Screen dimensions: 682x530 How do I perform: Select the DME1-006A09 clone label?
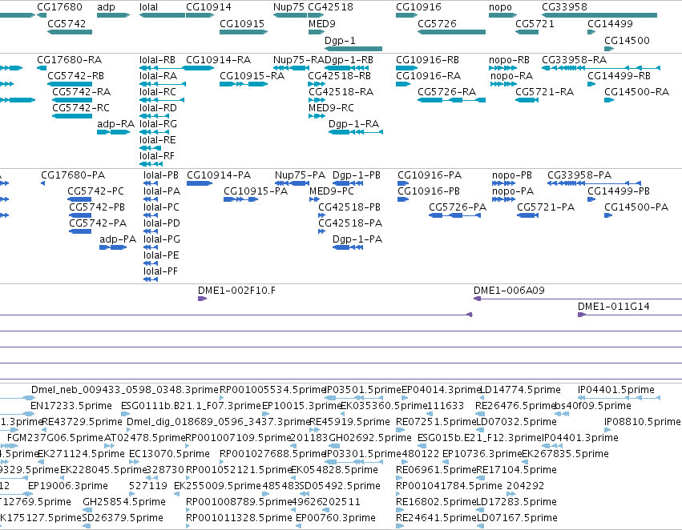coord(510,290)
